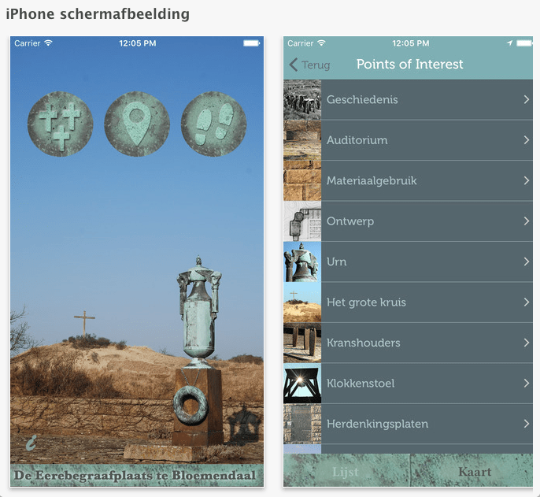Open the Kranshouders list row
Viewport: 540px width, 497px height.
point(408,343)
